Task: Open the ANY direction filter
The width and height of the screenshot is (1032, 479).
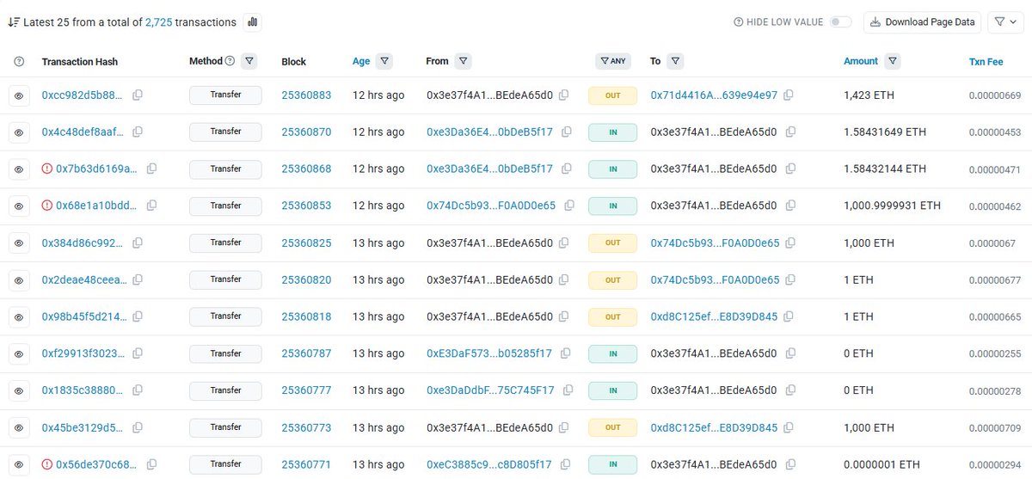Action: [612, 61]
